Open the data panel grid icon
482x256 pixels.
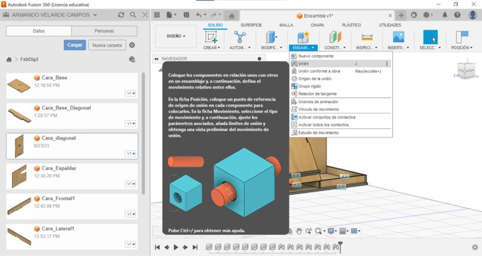157,15
